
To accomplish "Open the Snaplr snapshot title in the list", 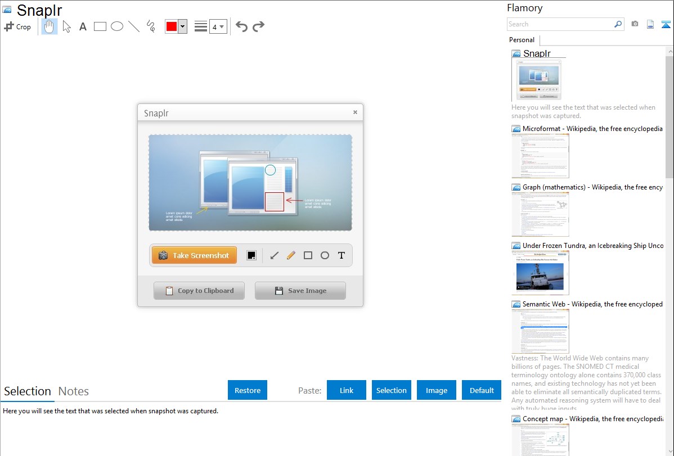I will click(x=537, y=53).
